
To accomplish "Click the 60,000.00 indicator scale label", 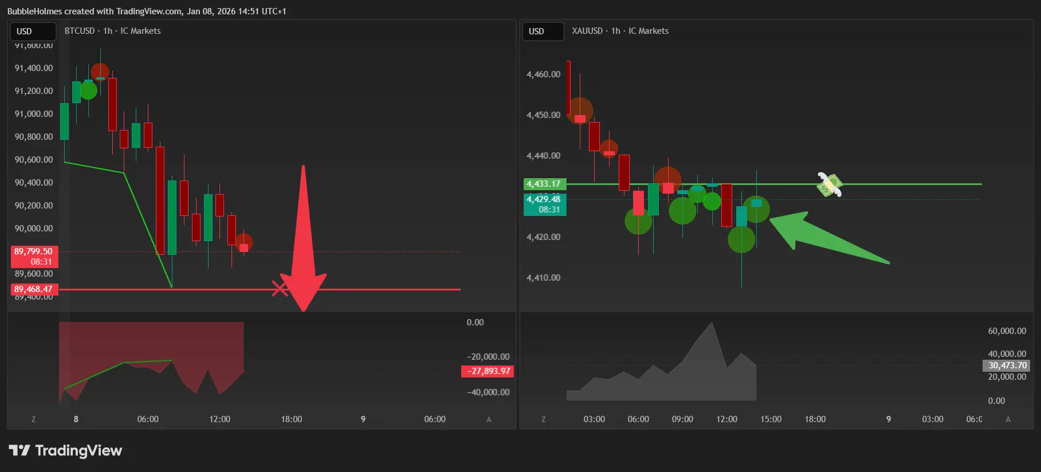I will point(1007,331).
